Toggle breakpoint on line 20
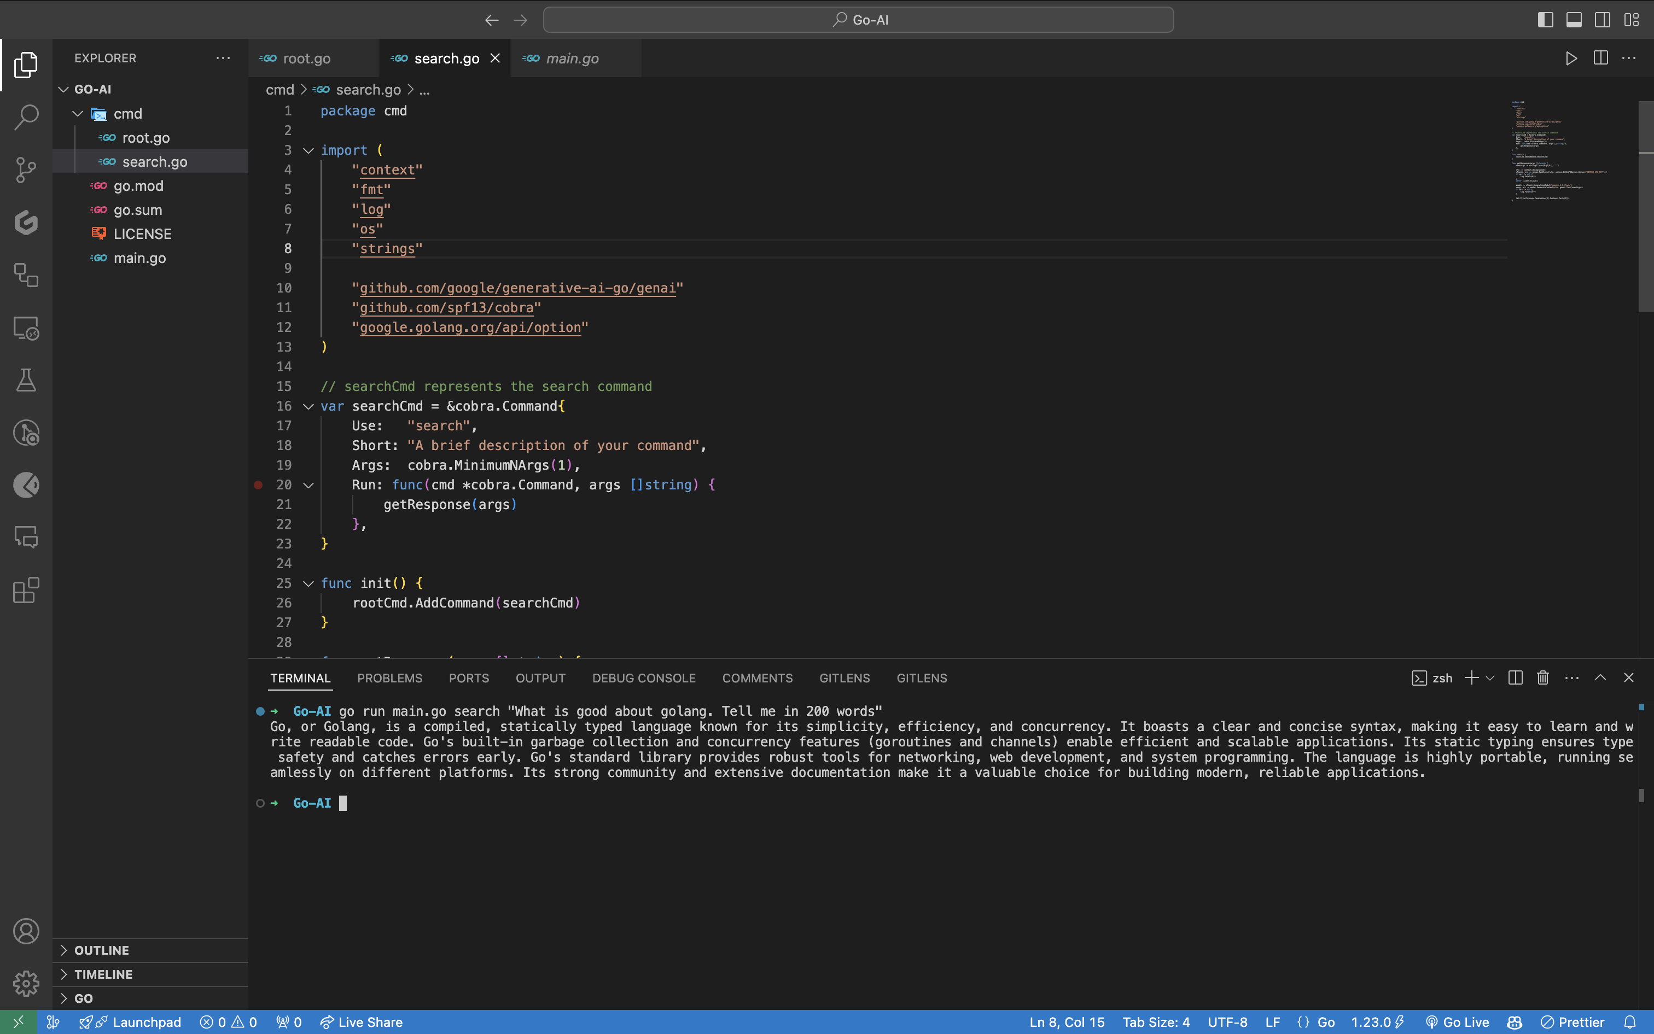Viewport: 1654px width, 1034px height. click(259, 485)
